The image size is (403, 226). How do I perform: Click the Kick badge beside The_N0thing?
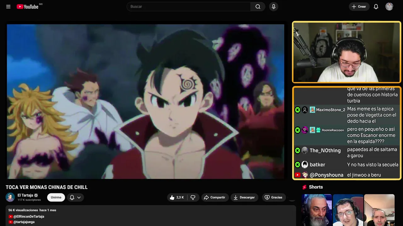(298, 150)
